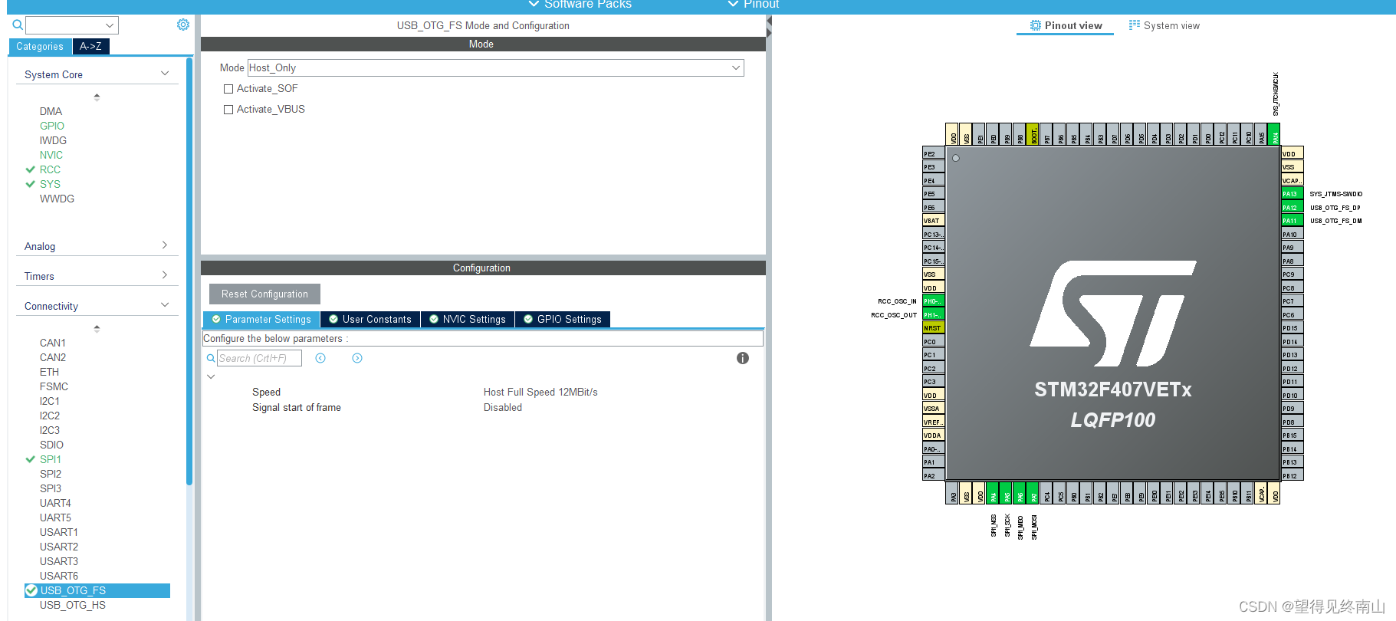Click the Reset Configuration button
The height and width of the screenshot is (621, 1396).
click(x=264, y=294)
